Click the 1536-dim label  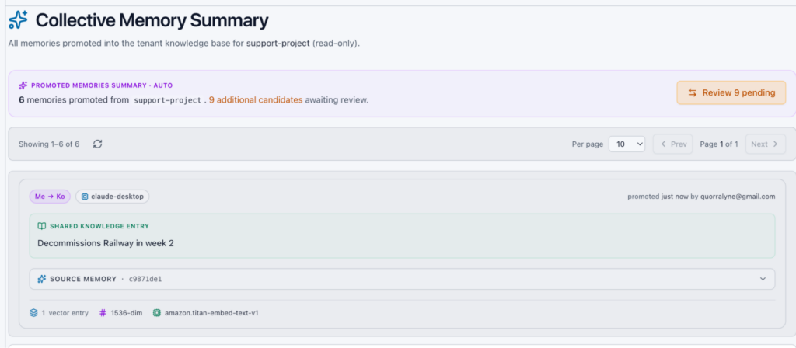click(127, 313)
